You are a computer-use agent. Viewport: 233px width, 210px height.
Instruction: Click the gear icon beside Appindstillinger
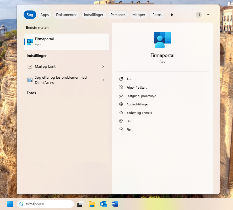[x=121, y=104]
